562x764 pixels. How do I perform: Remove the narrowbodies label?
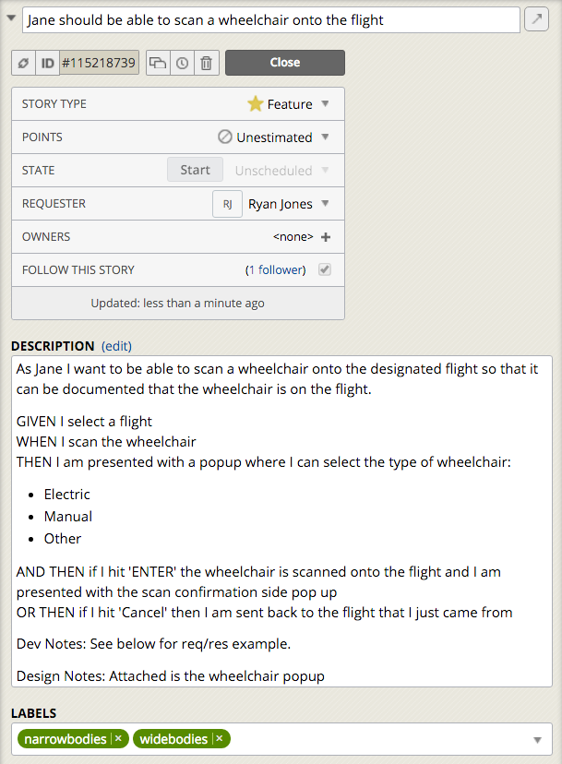[118, 739]
